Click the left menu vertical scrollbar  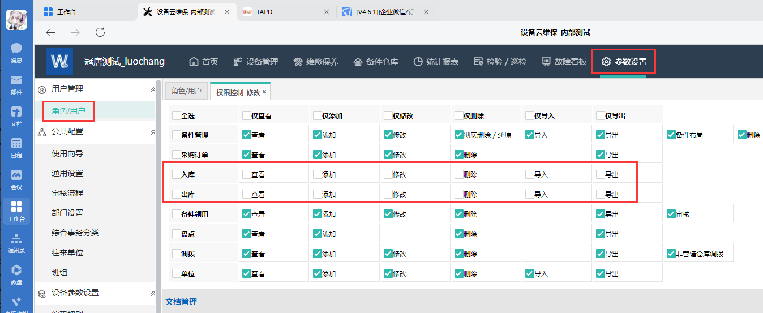pyautogui.click(x=158, y=195)
